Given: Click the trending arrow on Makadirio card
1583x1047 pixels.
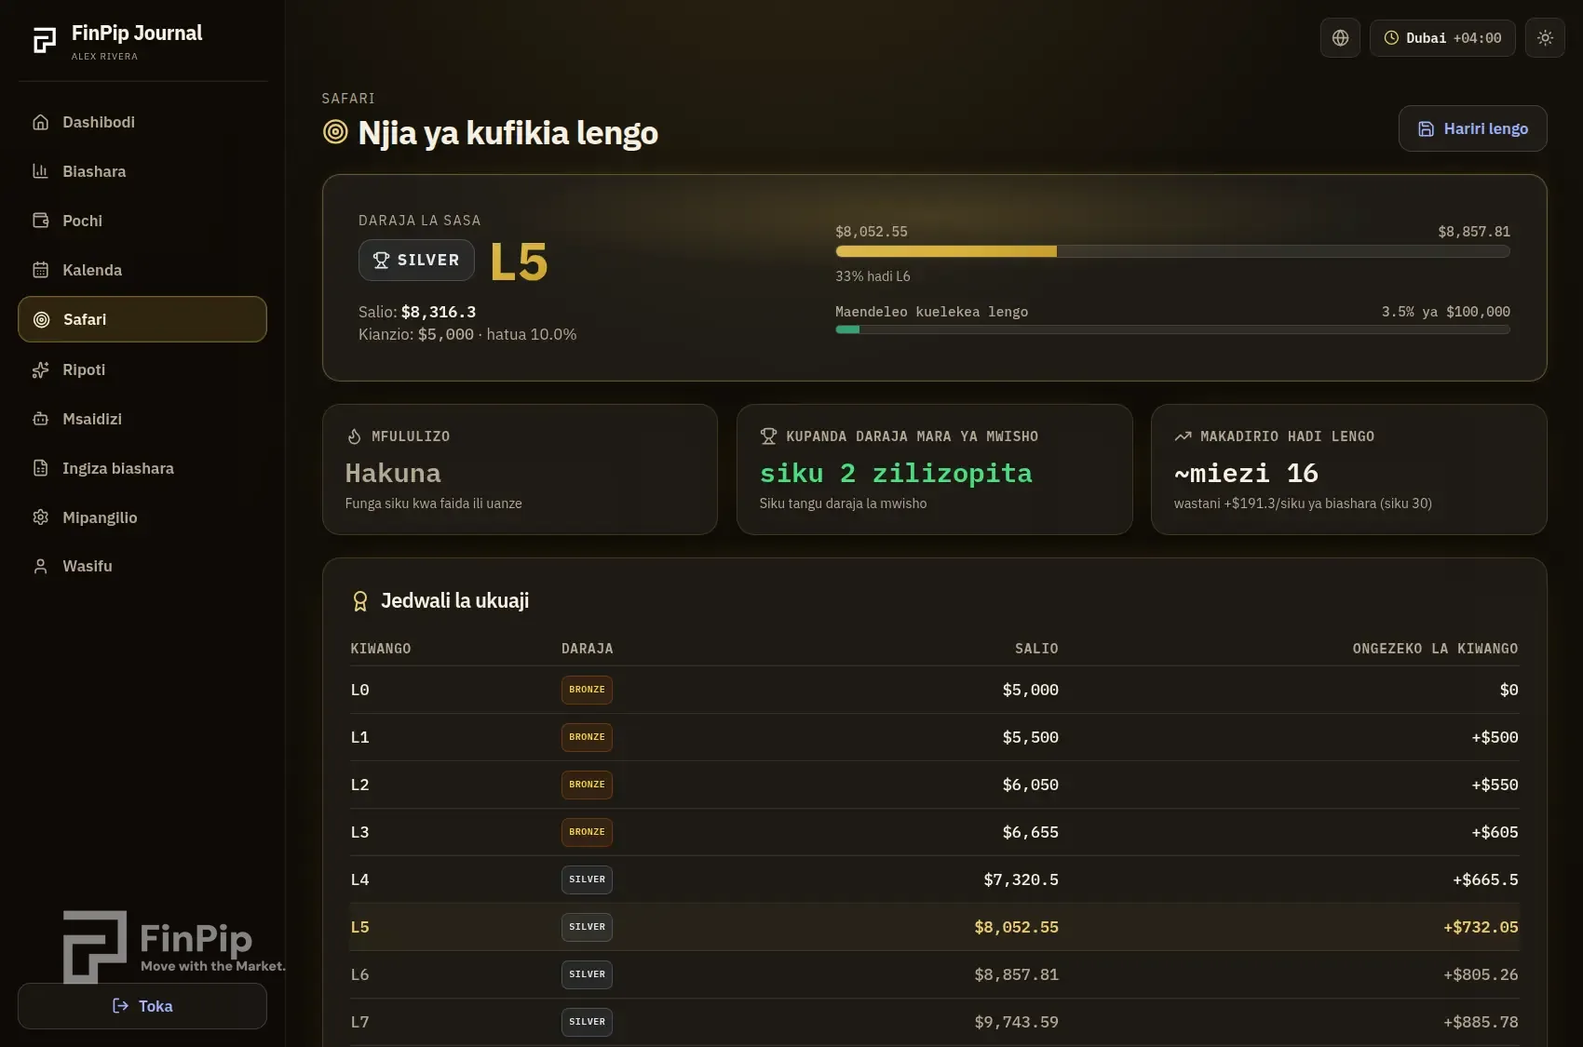Looking at the screenshot, I should pos(1183,436).
